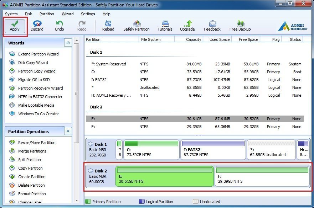Open the Partition menu

[47, 14]
